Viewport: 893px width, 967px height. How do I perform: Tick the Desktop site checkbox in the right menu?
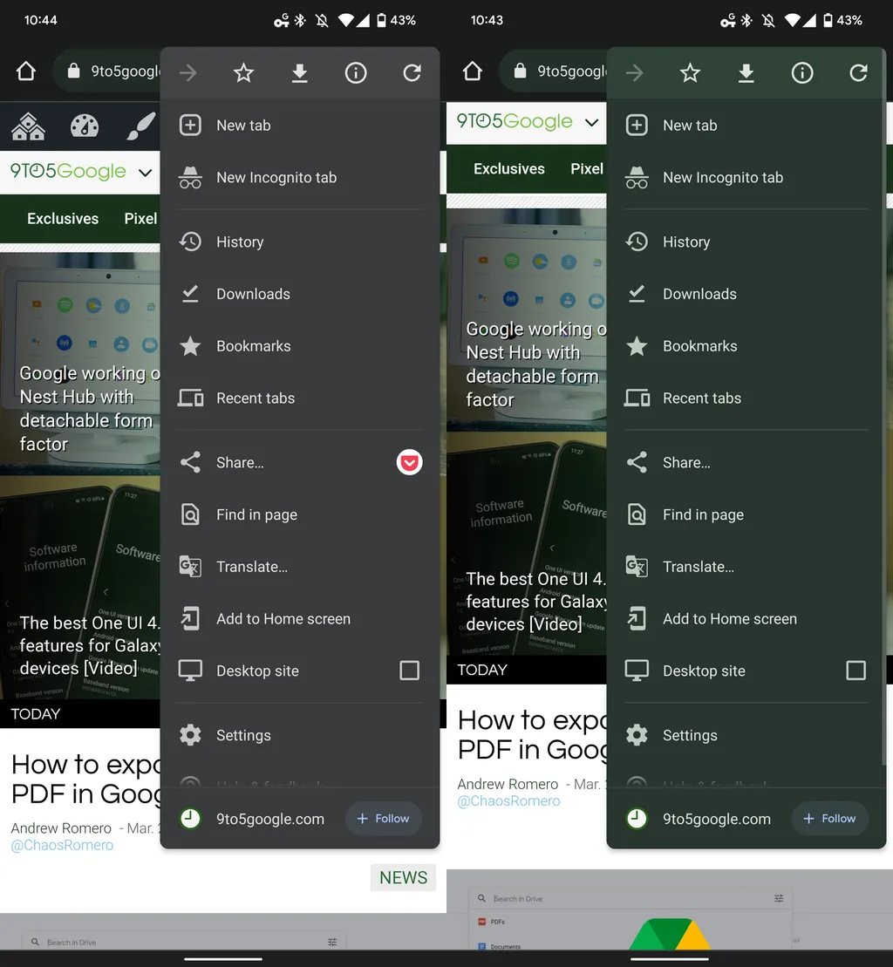coord(856,671)
